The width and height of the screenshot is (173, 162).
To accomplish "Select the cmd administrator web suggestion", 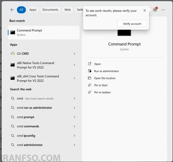I will coord(44,145).
